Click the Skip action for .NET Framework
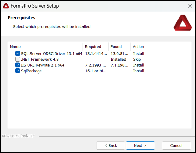196x153 pixels. (x=137, y=59)
